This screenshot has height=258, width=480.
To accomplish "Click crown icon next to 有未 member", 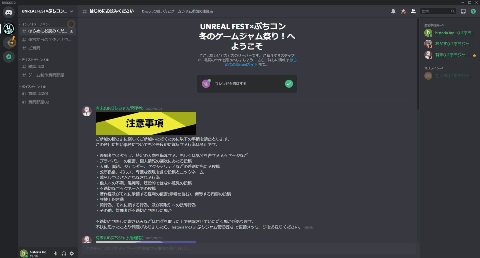I will [x=474, y=55].
